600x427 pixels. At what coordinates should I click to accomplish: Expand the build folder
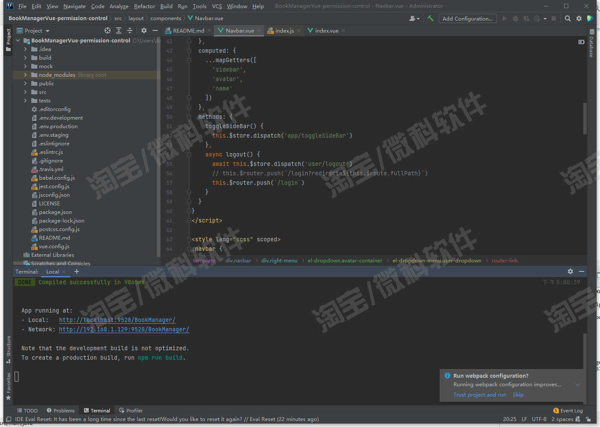[x=25, y=57]
